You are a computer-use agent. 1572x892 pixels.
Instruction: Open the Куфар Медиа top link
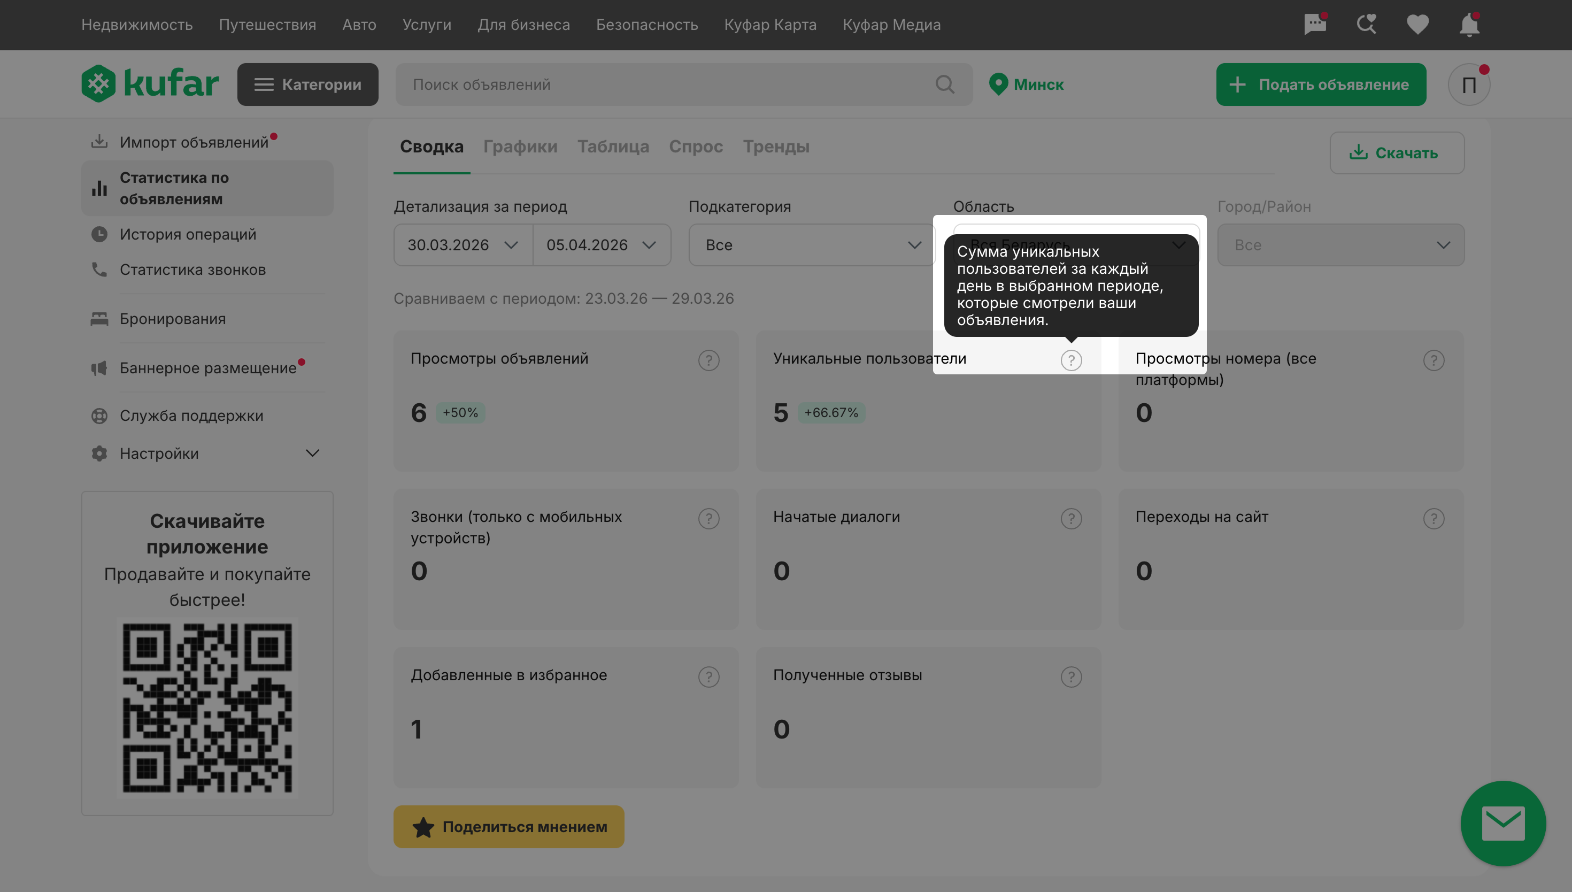[x=892, y=25]
